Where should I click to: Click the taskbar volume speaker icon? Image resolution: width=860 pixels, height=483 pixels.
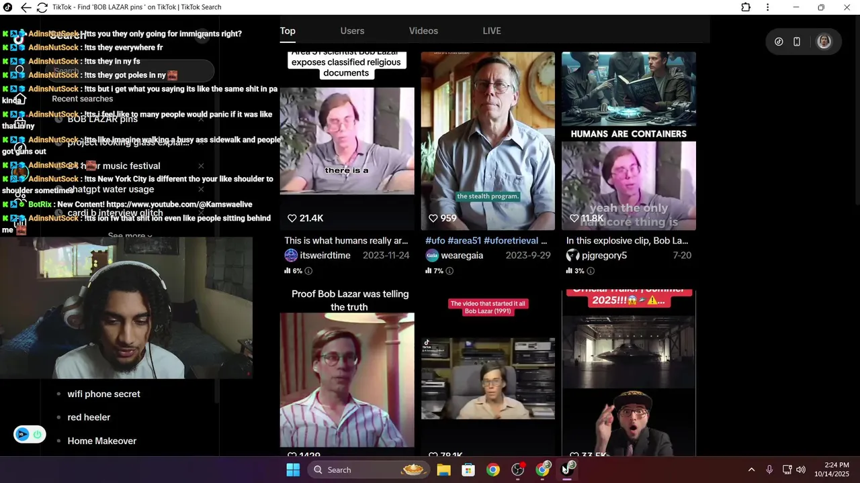(801, 470)
